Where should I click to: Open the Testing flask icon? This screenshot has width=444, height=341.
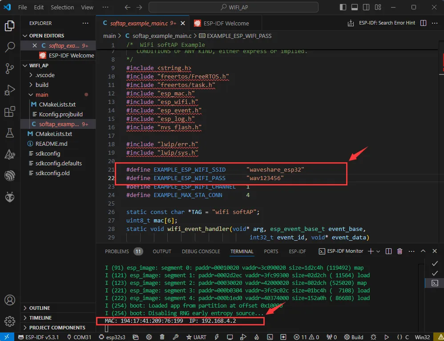point(10,132)
